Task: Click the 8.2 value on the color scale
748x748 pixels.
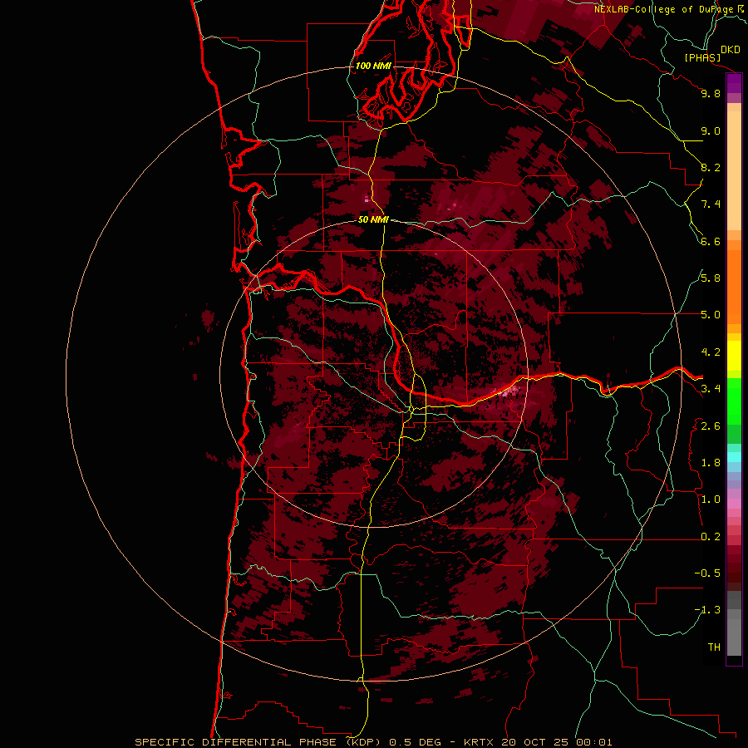Action: [x=711, y=167]
